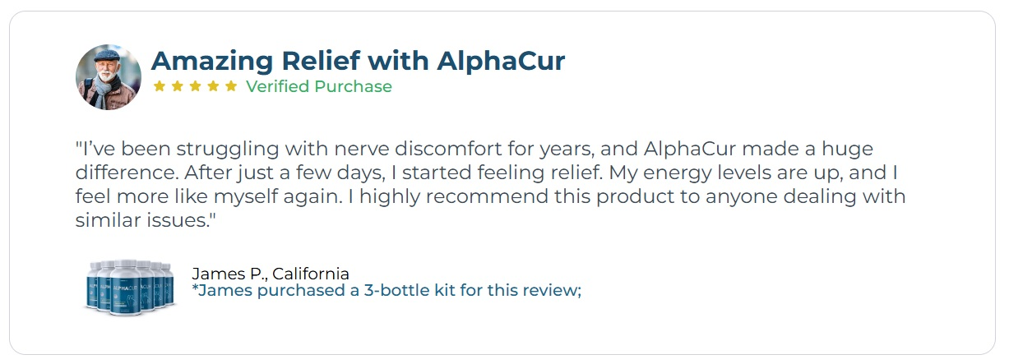Click the third (middle) rating star
The width and height of the screenshot is (1009, 364).
196,86
